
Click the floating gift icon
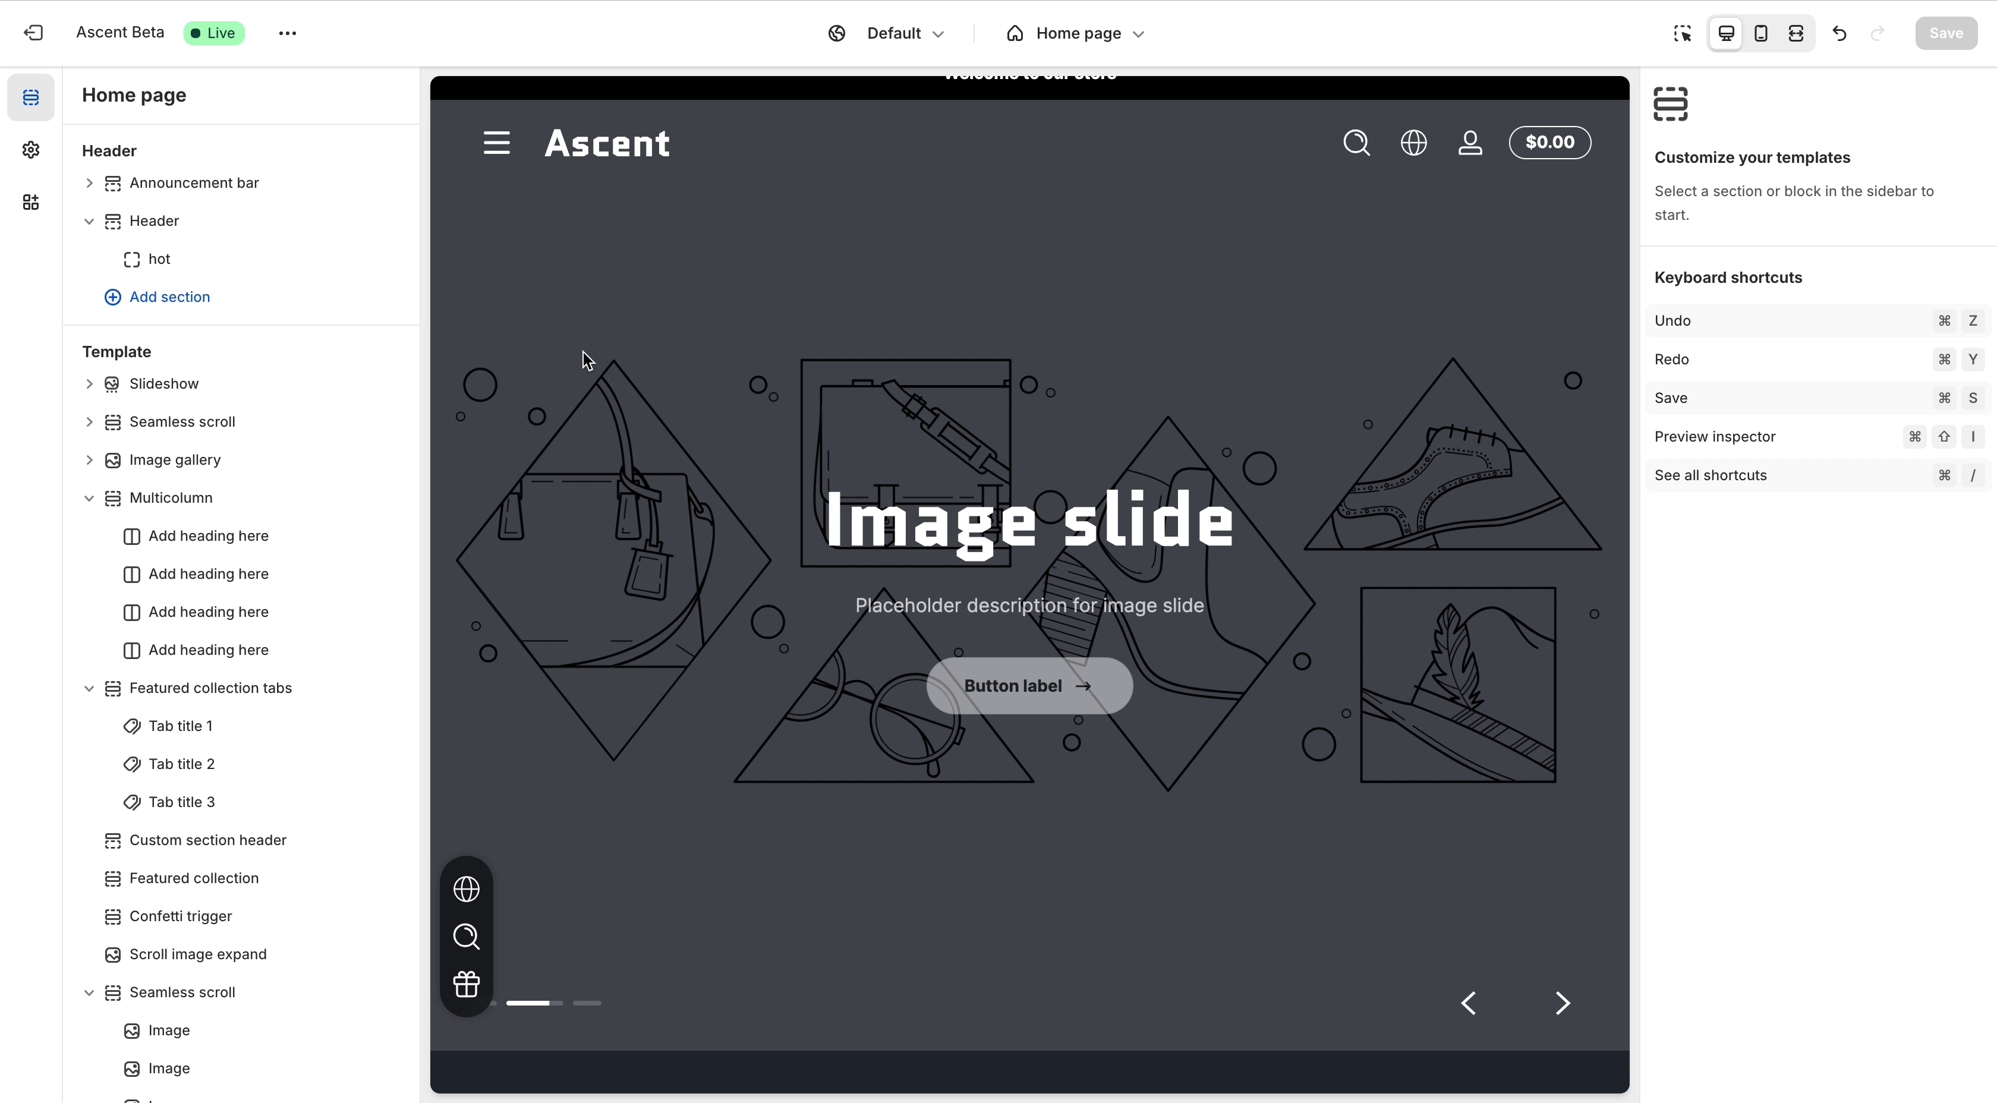coord(466,984)
